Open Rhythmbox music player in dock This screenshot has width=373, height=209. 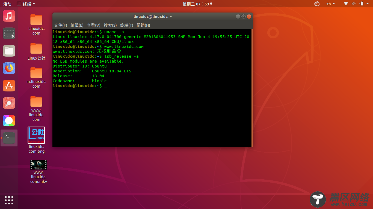(x=9, y=16)
